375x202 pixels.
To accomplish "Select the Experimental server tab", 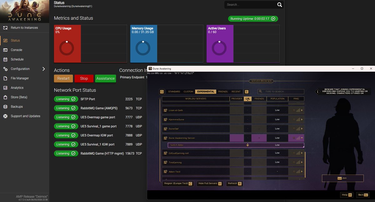I will 206,92.
